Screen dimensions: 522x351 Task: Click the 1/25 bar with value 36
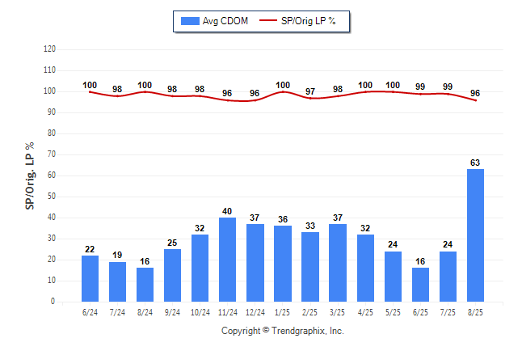283,264
